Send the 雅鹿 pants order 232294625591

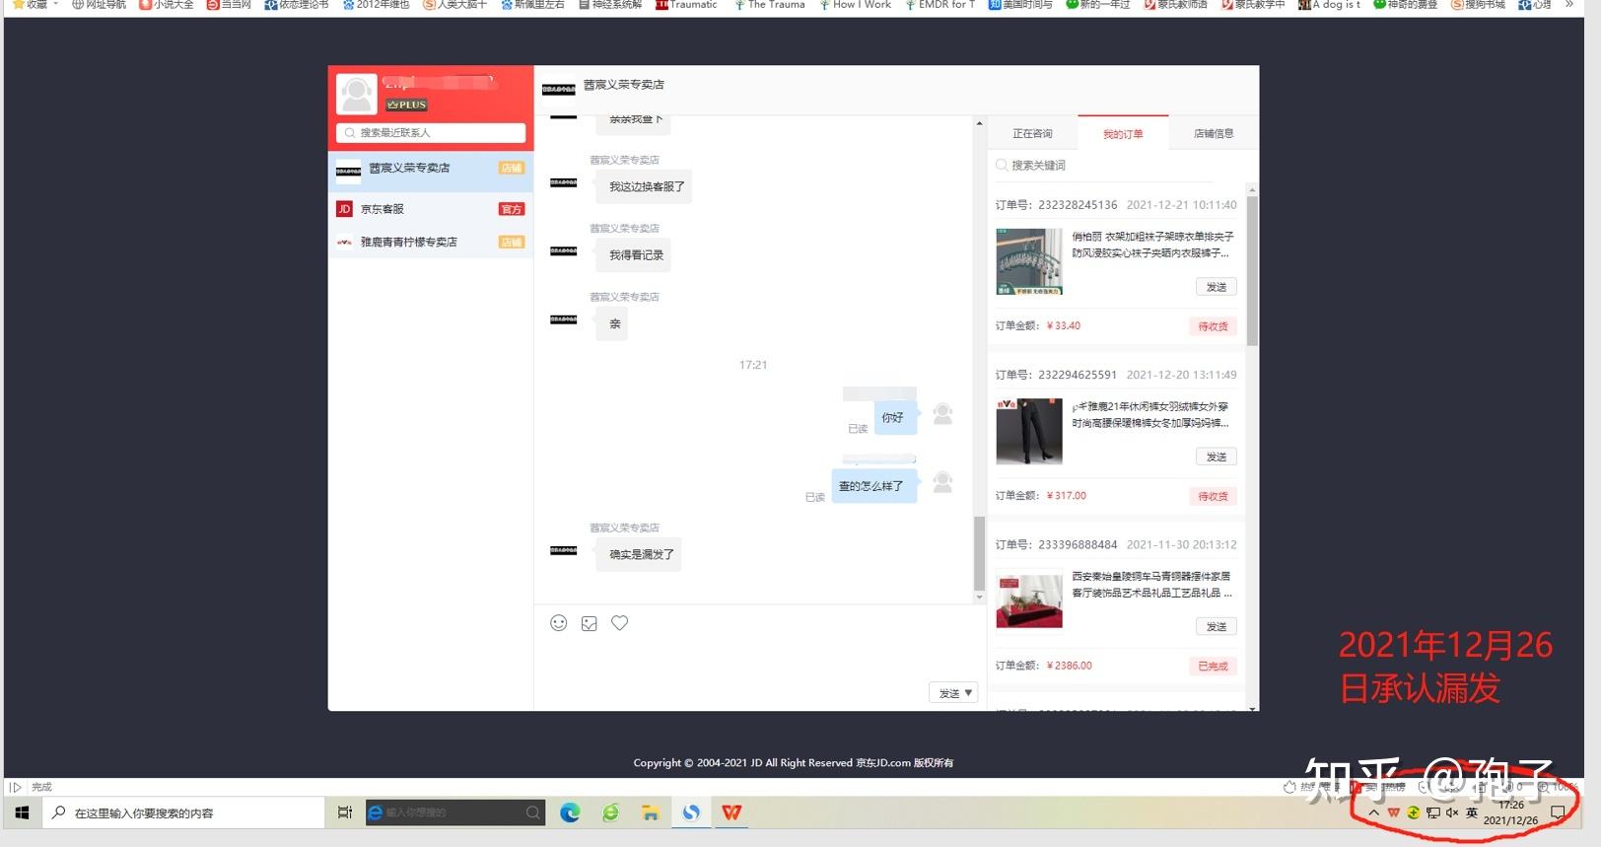coord(1217,457)
